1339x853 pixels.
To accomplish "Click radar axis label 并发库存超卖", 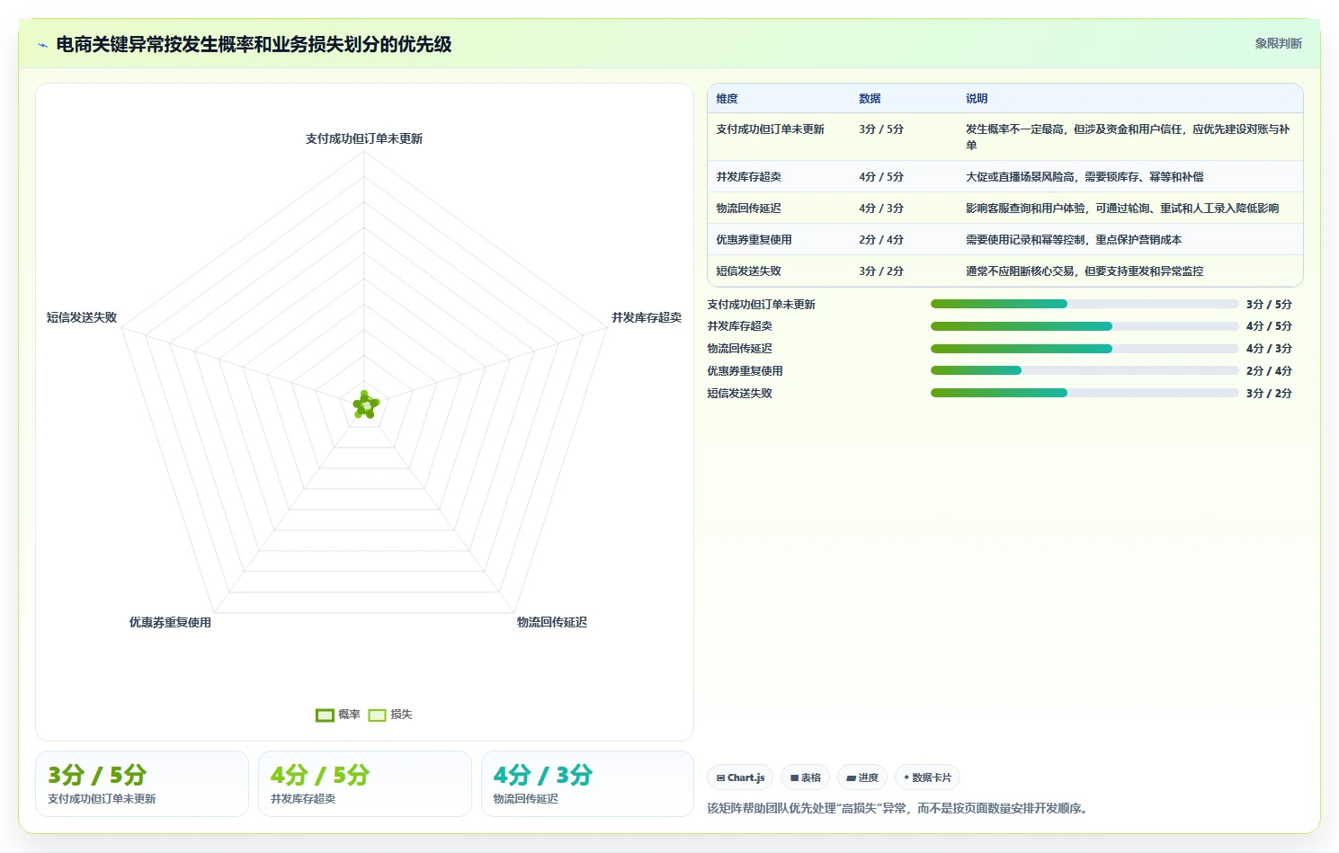I will pos(647,317).
